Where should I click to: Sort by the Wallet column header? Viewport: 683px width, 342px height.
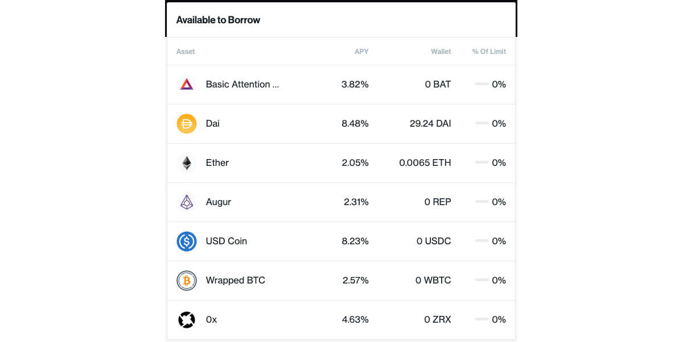coord(441,52)
